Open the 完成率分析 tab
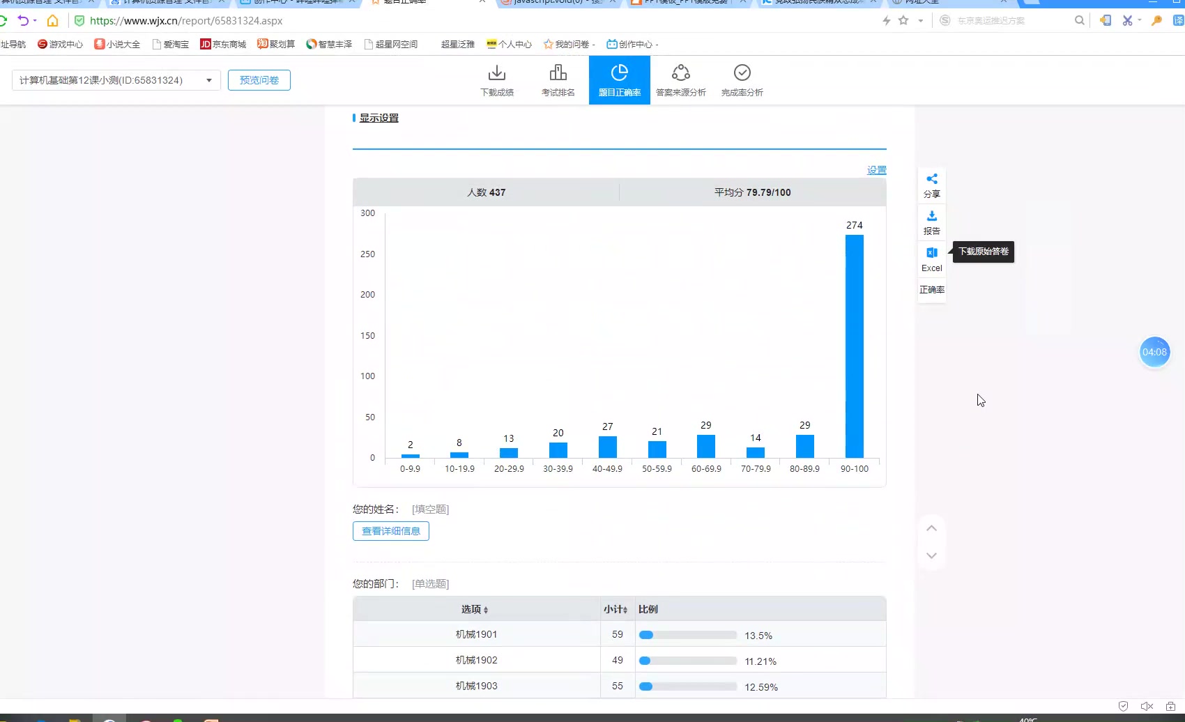 point(742,81)
